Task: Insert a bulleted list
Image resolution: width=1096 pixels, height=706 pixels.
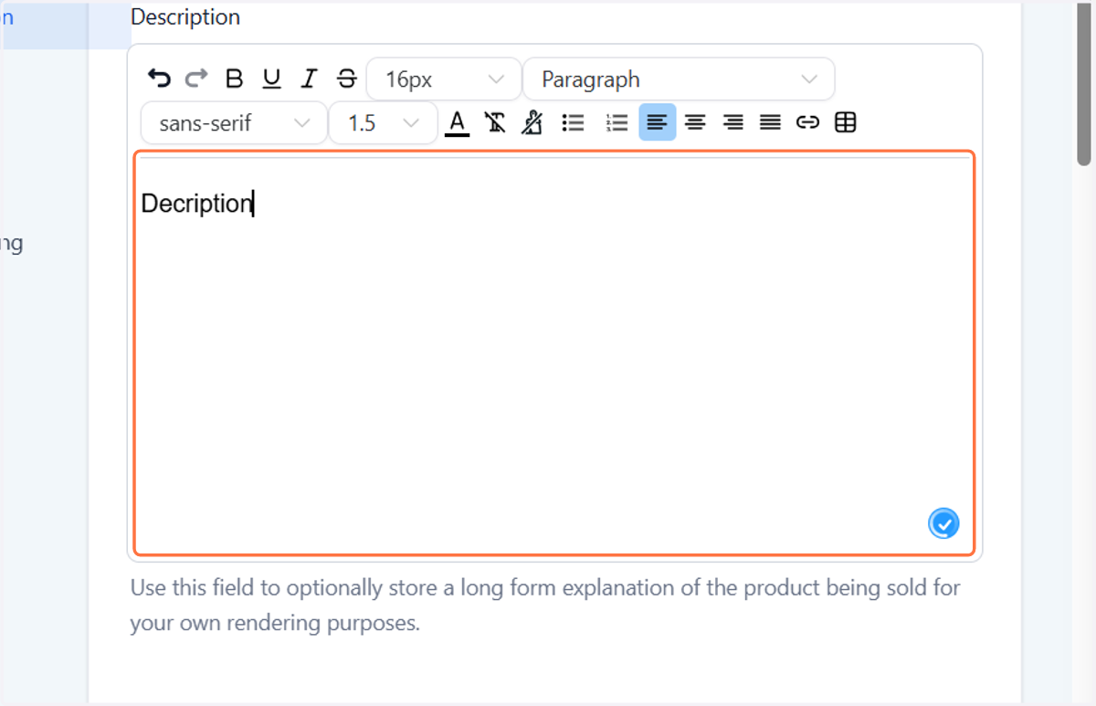Action: pos(573,122)
